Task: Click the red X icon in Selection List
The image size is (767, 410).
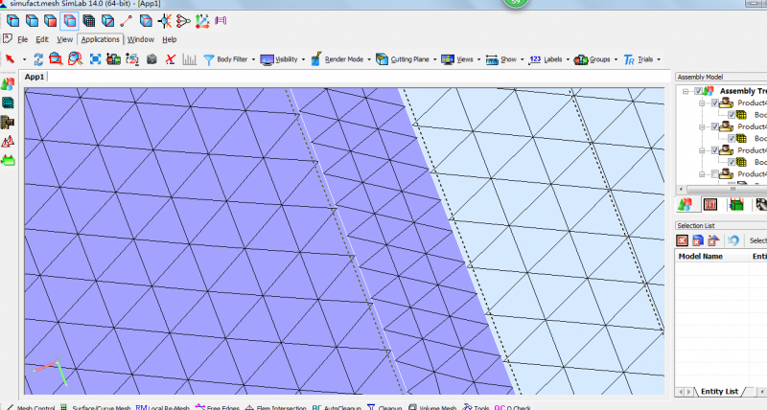Action: pos(682,240)
